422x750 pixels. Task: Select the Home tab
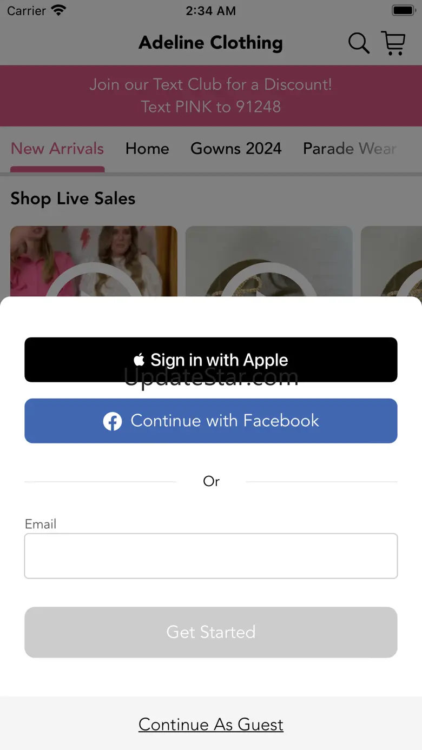coord(147,149)
